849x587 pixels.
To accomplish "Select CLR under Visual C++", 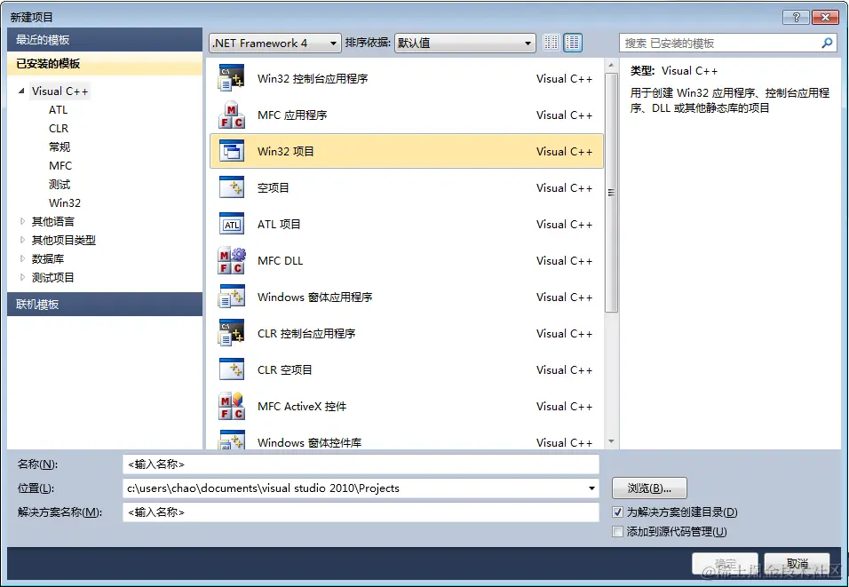I will [x=59, y=129].
